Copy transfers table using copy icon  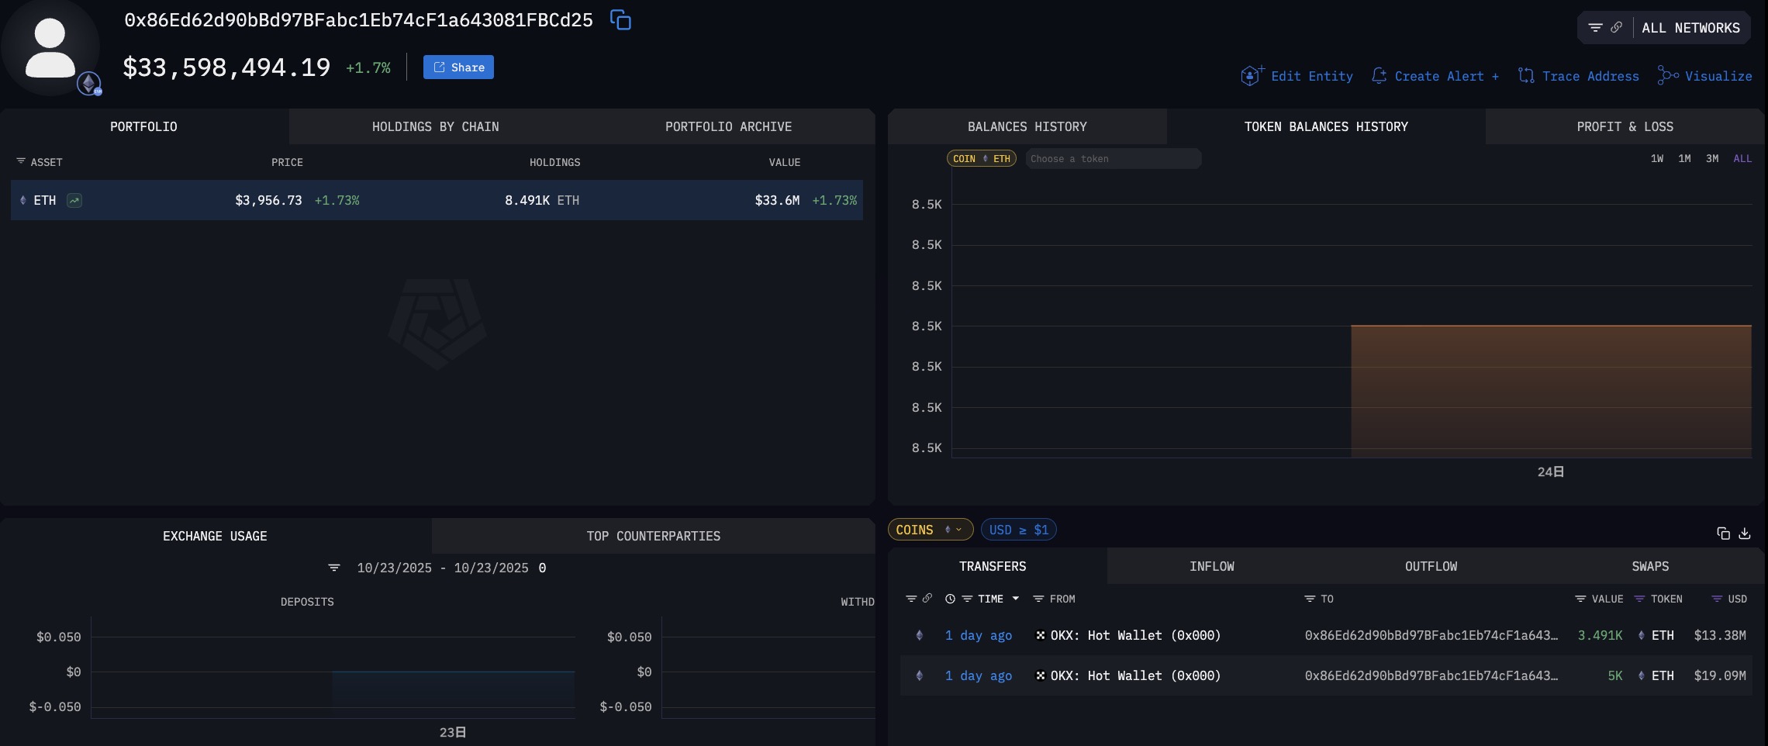point(1723,534)
